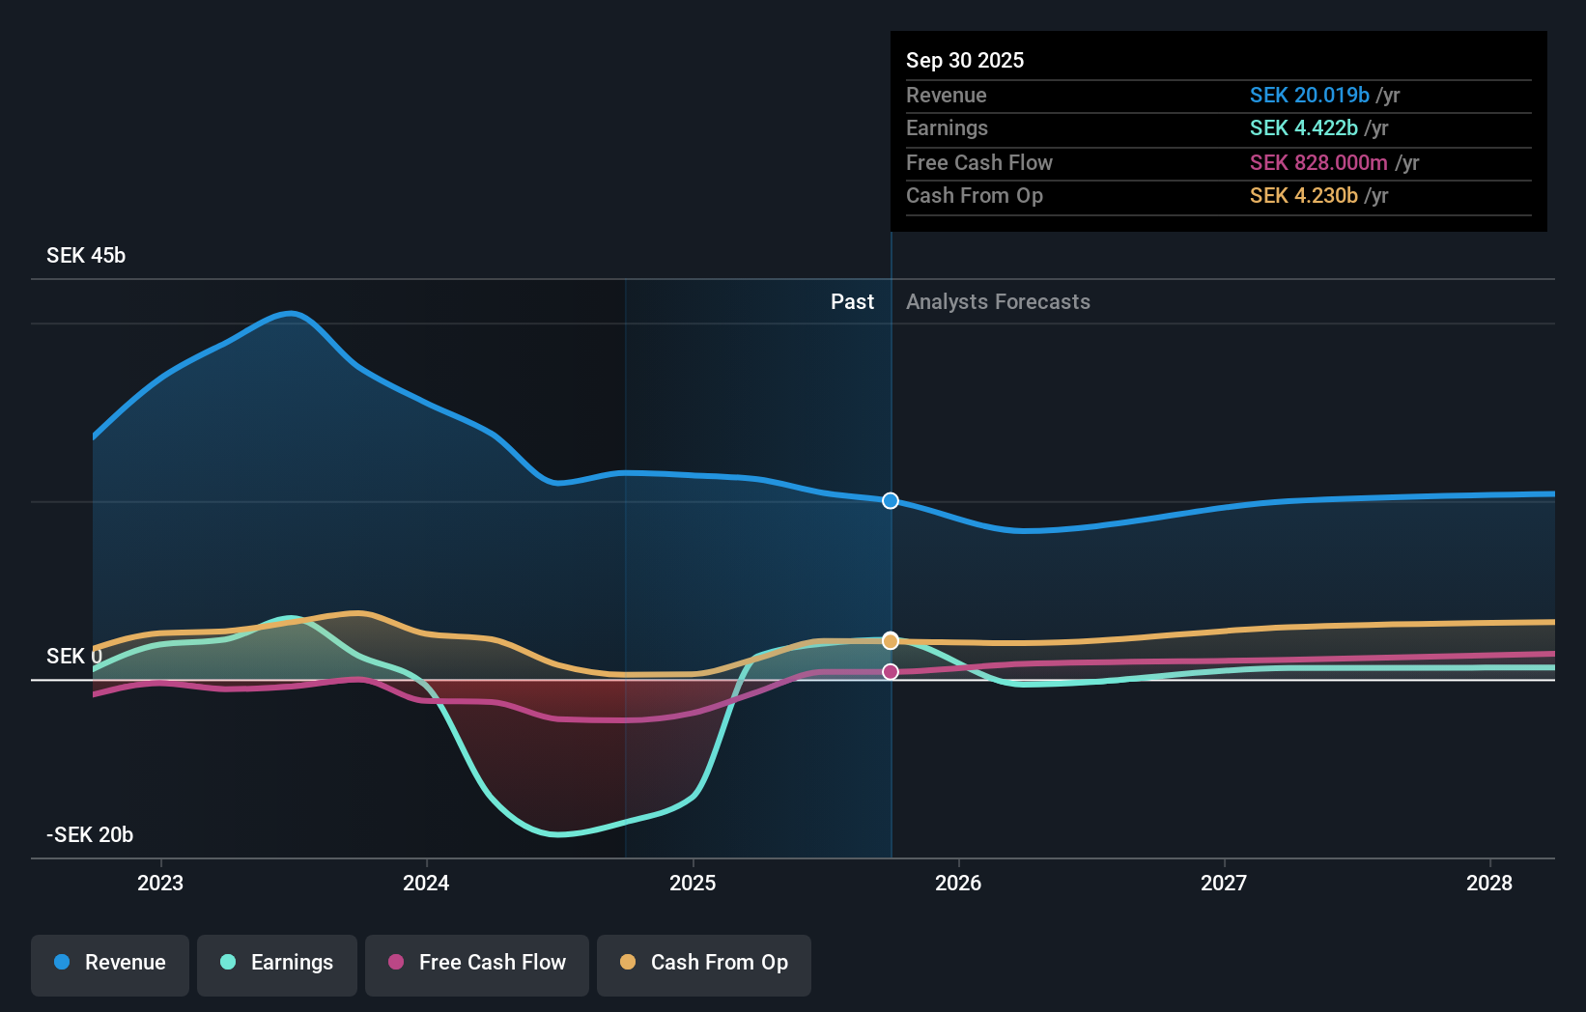The width and height of the screenshot is (1586, 1012).
Task: Click the SEK 20.019b Revenue value link
Action: click(x=1310, y=95)
